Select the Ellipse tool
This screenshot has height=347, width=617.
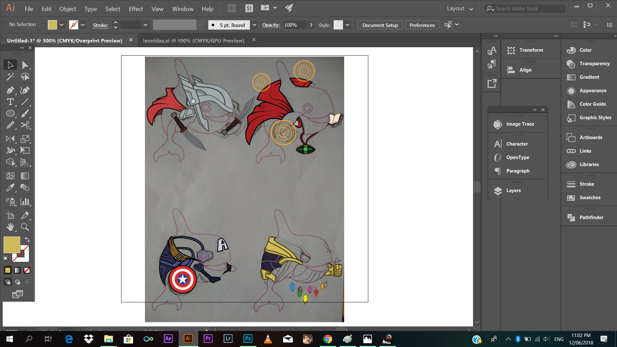click(x=10, y=113)
